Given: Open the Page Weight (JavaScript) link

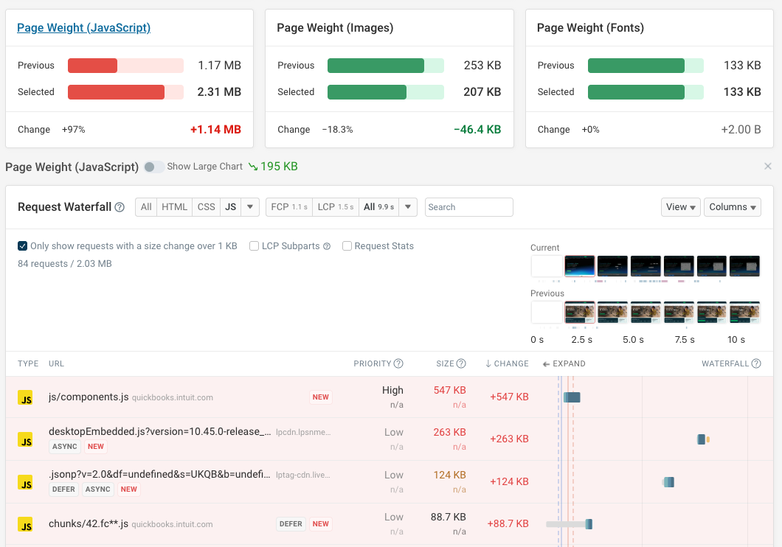Looking at the screenshot, I should 83,27.
